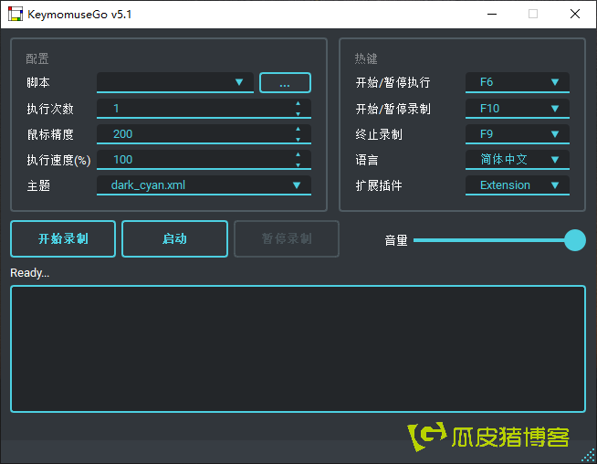Open the 语言 简体中文 dropdown

point(518,160)
